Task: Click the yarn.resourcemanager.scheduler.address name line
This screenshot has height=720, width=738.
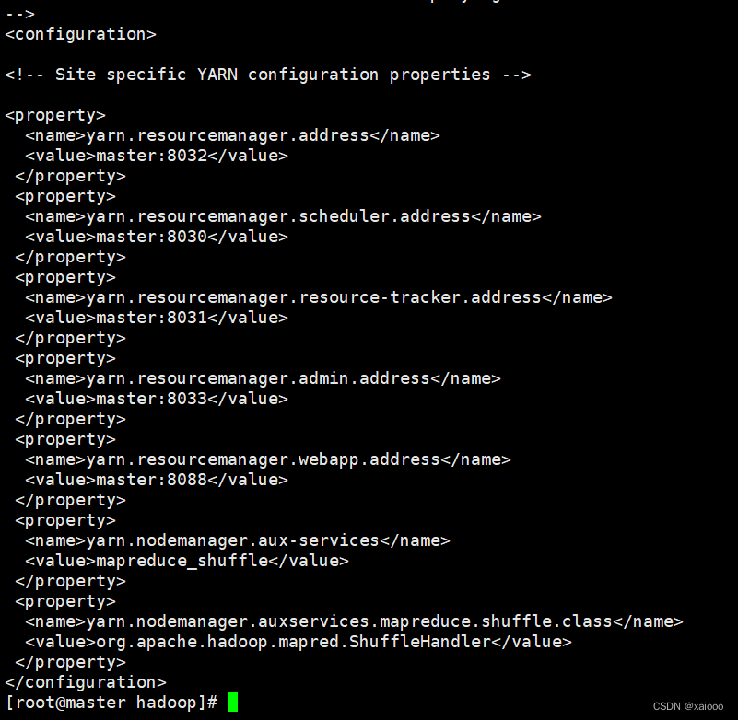Action: coord(284,216)
